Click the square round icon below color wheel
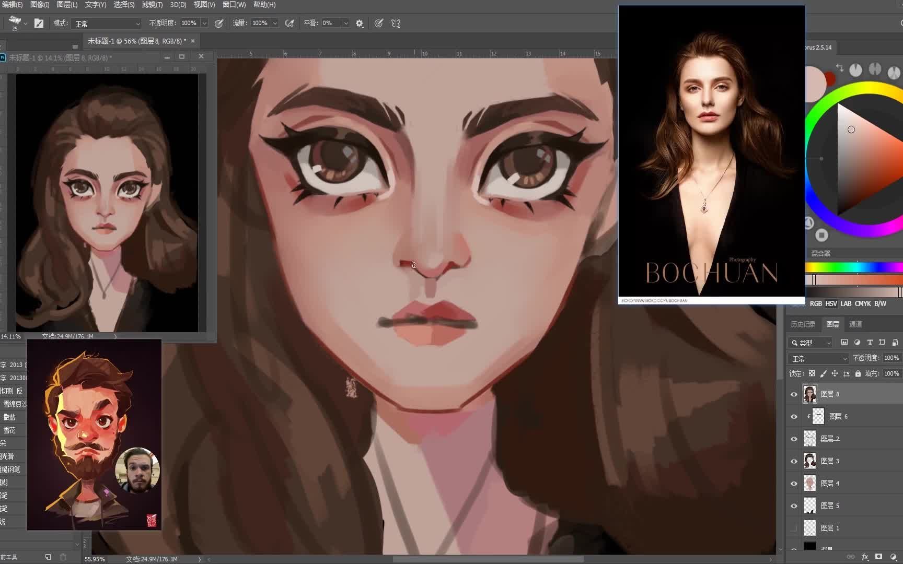 (x=821, y=235)
